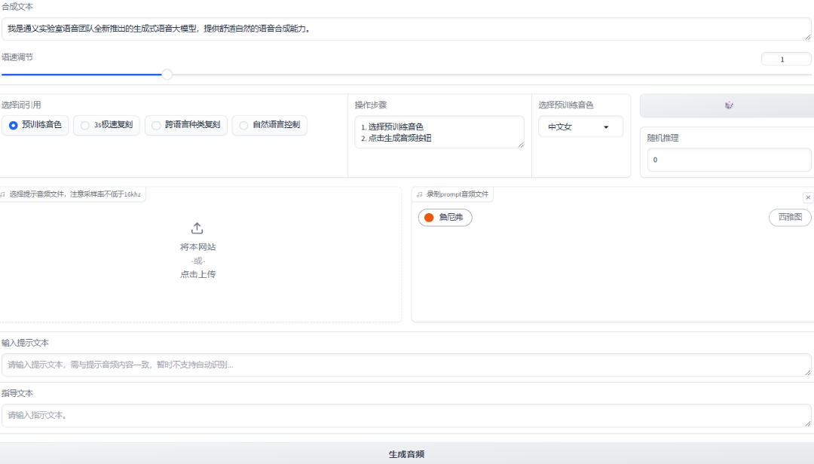Viewport: 814px width, 464px height.
Task: Click inside the 合成文本 text area
Action: pos(407,28)
